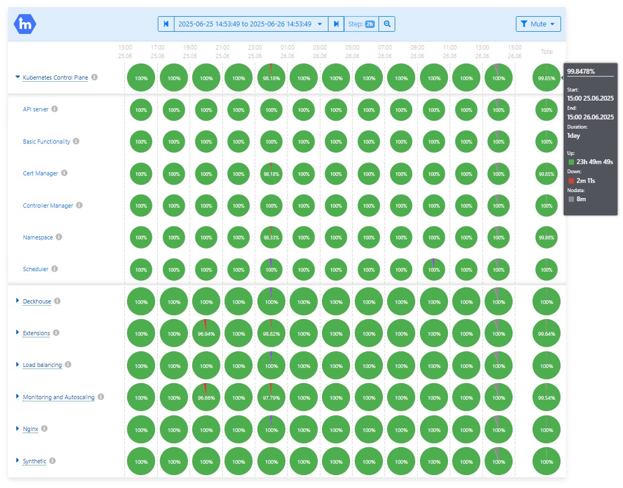Click the Total column header
The height and width of the screenshot is (488, 623).
point(547,52)
